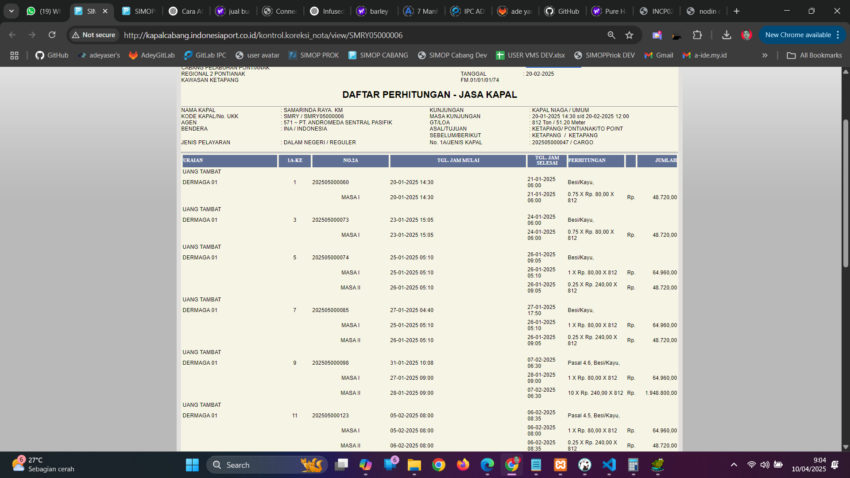Show hidden system tray icons
Viewport: 850px width, 478px height.
coord(734,465)
